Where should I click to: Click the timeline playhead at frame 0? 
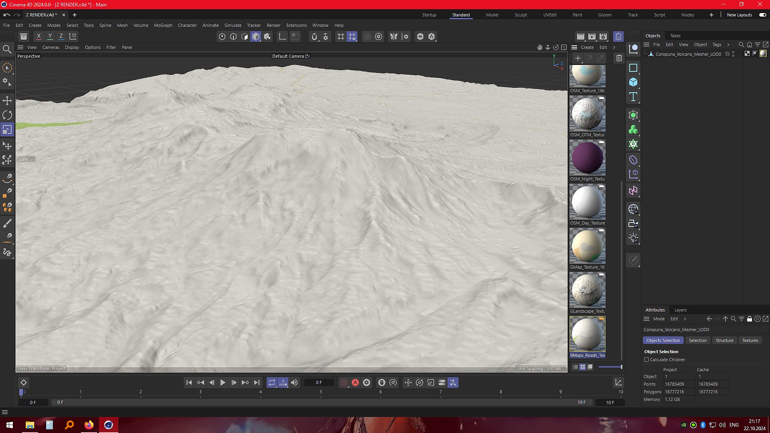tap(21, 393)
